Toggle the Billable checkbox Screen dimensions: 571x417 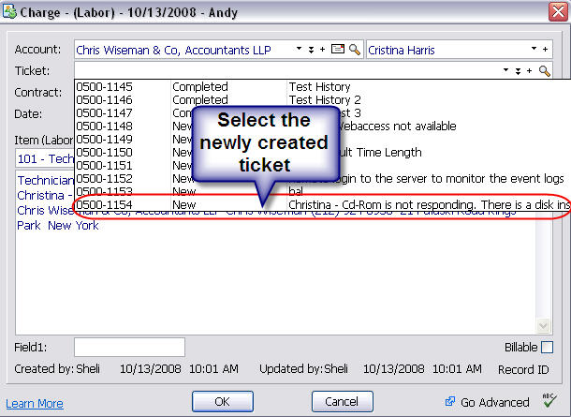[547, 348]
